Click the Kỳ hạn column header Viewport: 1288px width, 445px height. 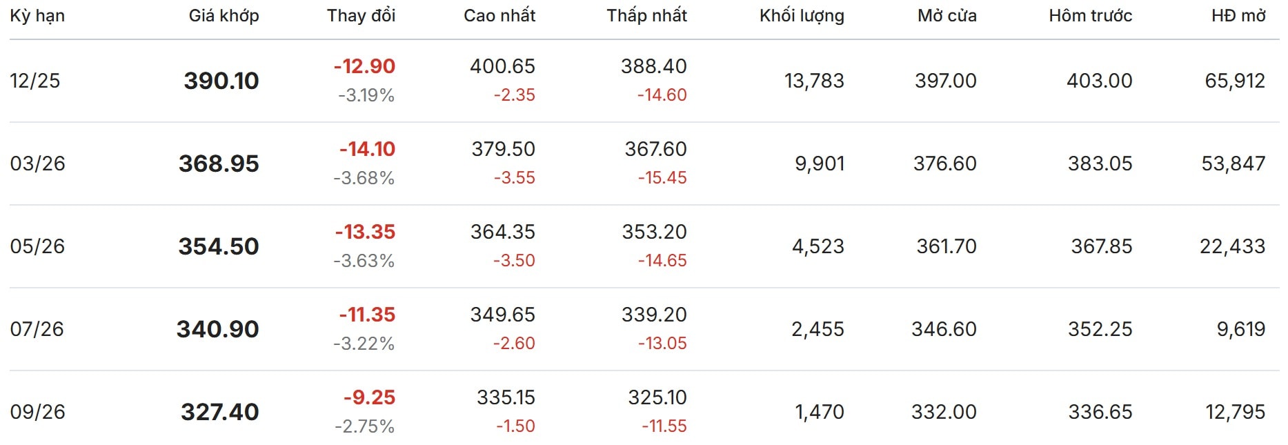37,16
